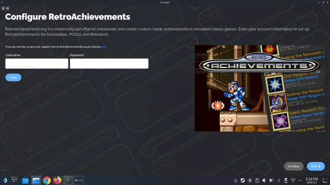The width and height of the screenshot is (330, 185).
Task: Maximize the EmuDeck window
Action: pos(323,2)
